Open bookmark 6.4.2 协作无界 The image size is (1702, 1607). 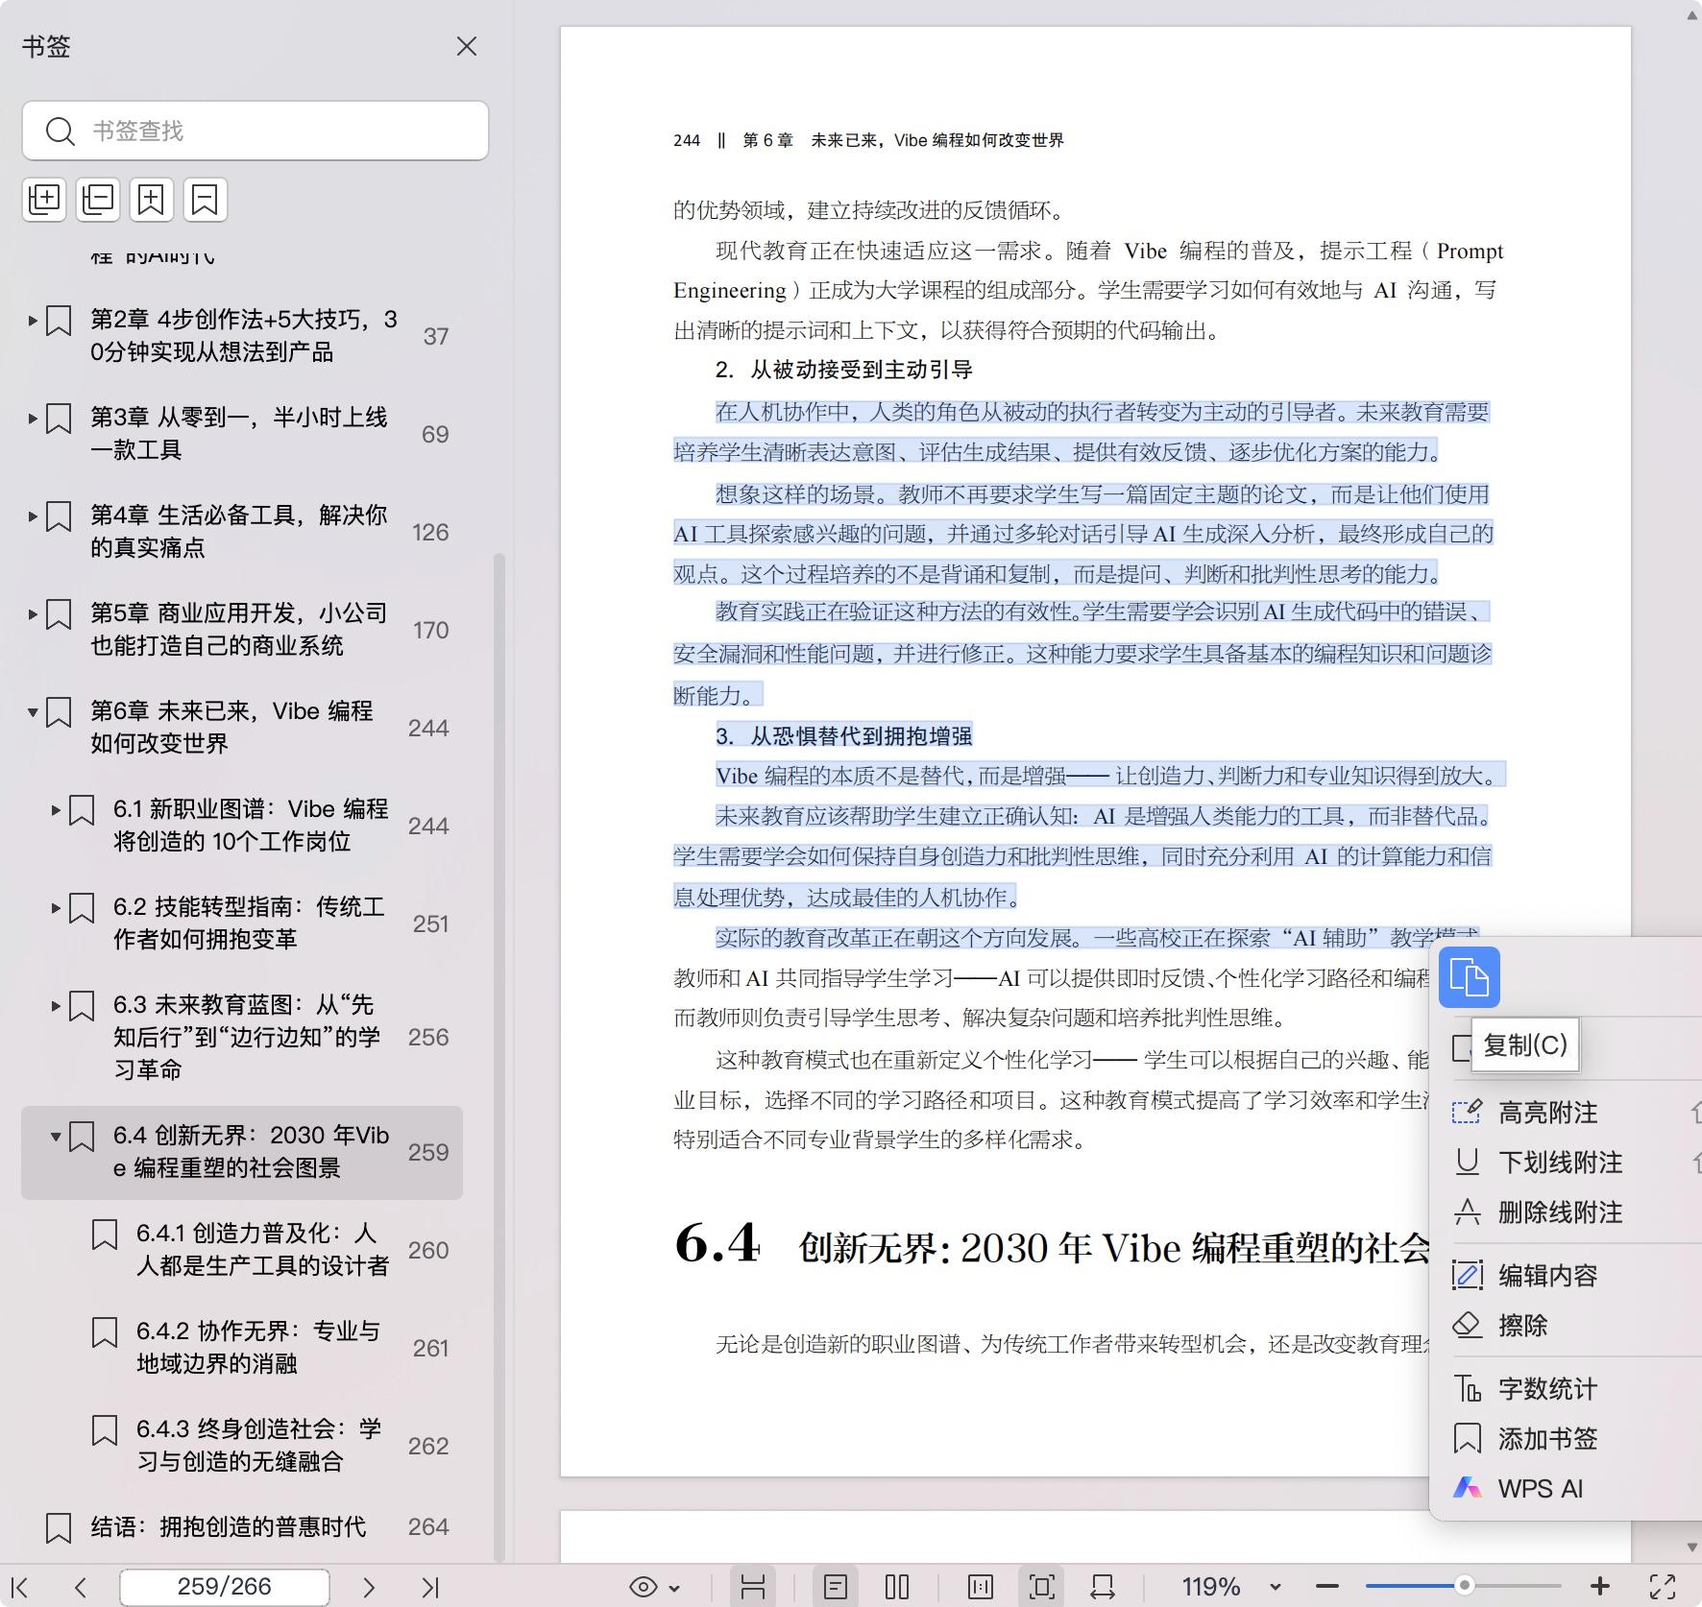257,1347
